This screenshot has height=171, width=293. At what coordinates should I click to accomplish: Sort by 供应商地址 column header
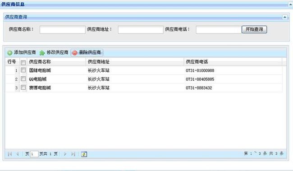click(x=135, y=62)
